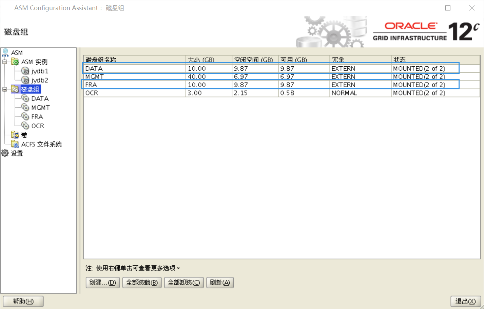
Task: Click the ACFS 文件系统 icon
Action: (x=15, y=144)
